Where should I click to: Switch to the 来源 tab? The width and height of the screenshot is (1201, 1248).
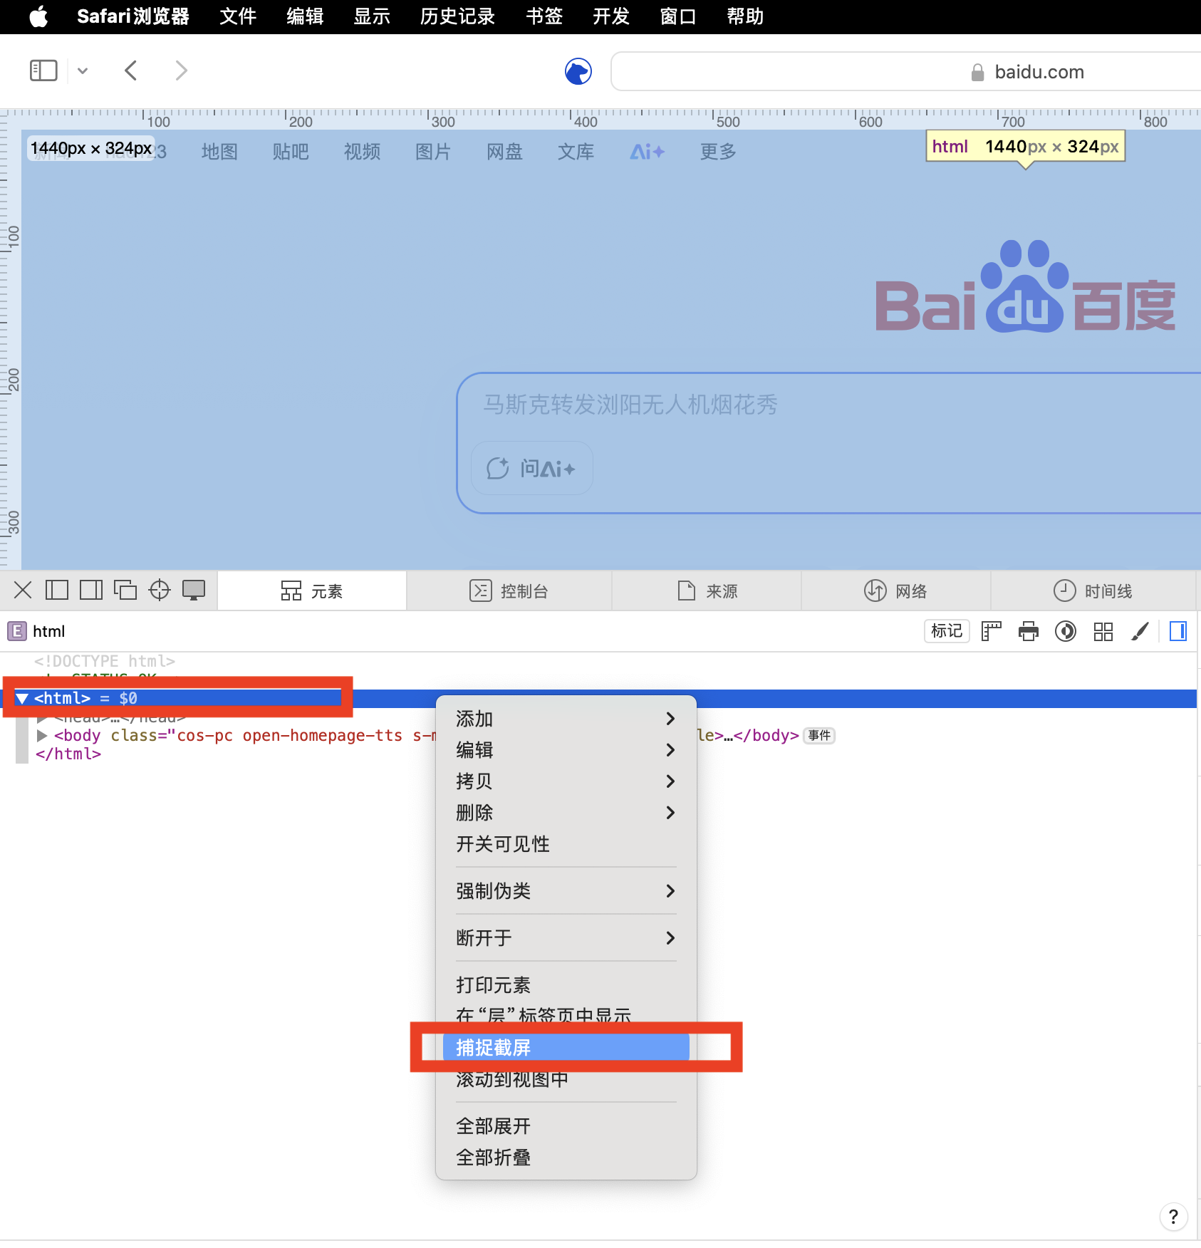point(707,591)
